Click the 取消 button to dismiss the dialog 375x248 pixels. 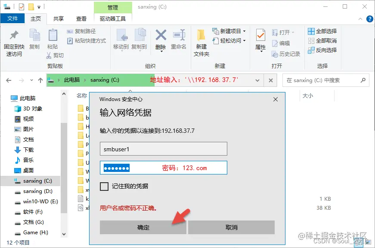(232, 227)
